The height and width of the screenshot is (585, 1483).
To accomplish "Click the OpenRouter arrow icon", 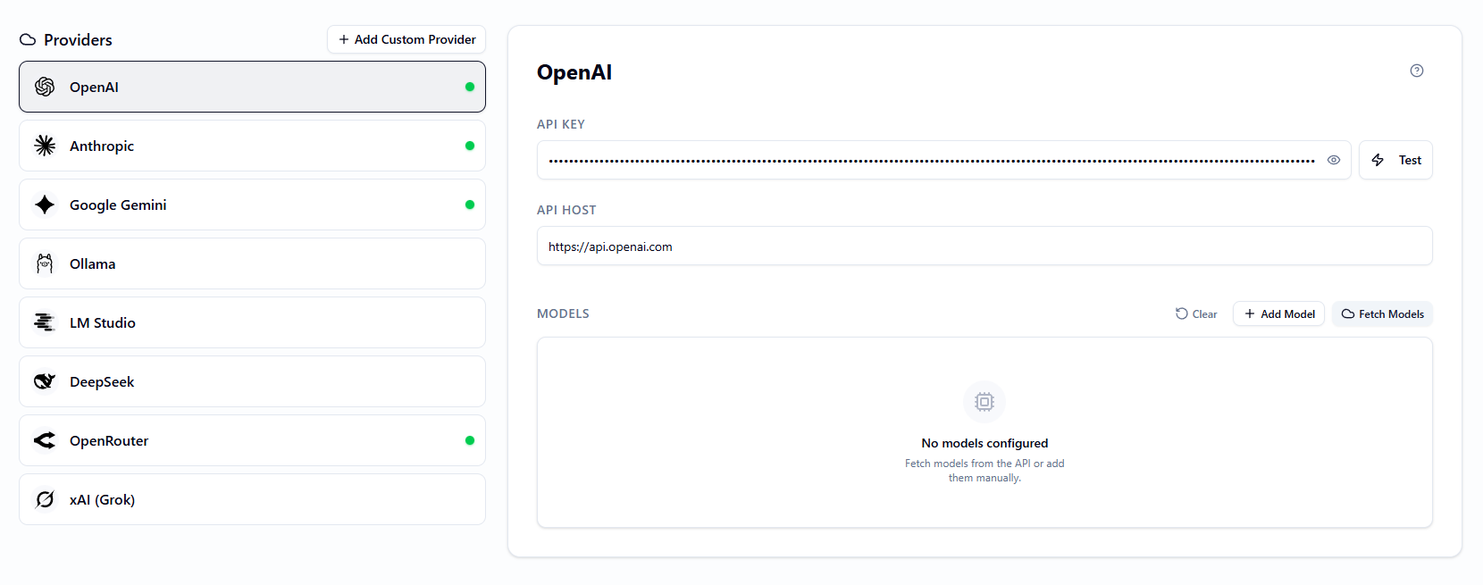I will click(45, 440).
